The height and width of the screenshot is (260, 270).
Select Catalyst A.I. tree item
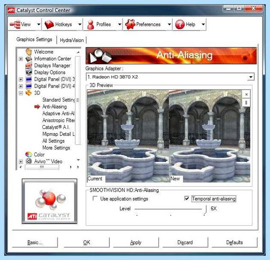[x=56, y=127]
